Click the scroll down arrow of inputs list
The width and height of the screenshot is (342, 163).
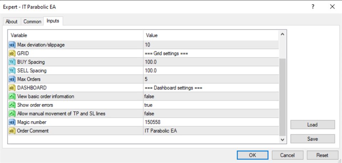[283, 140]
